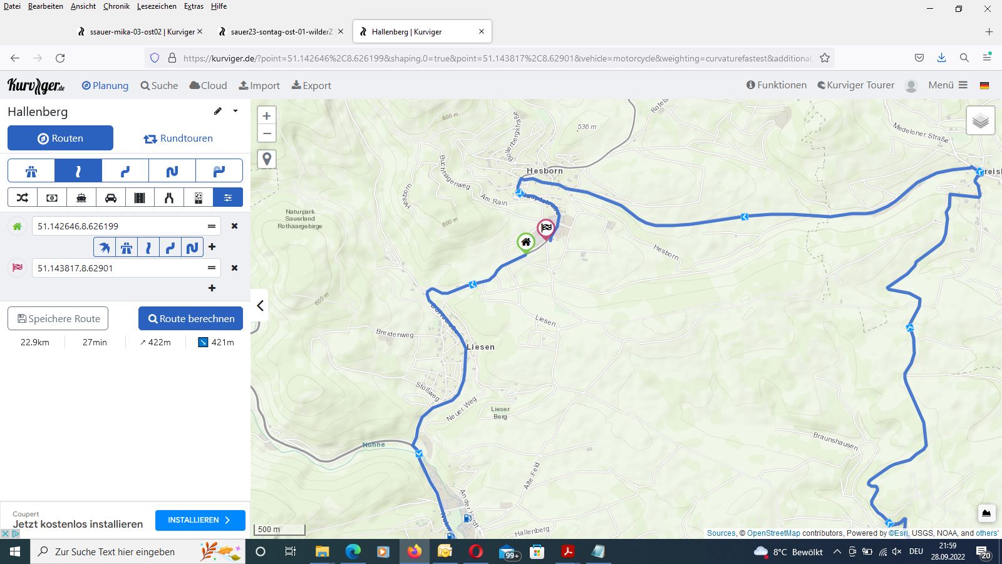Expand the dropdown arrow beside Hallenberg title
The width and height of the screenshot is (1002, 564).
[235, 111]
